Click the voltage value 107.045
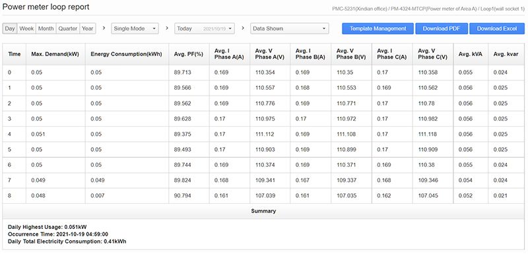528x256 pixels. coord(428,196)
